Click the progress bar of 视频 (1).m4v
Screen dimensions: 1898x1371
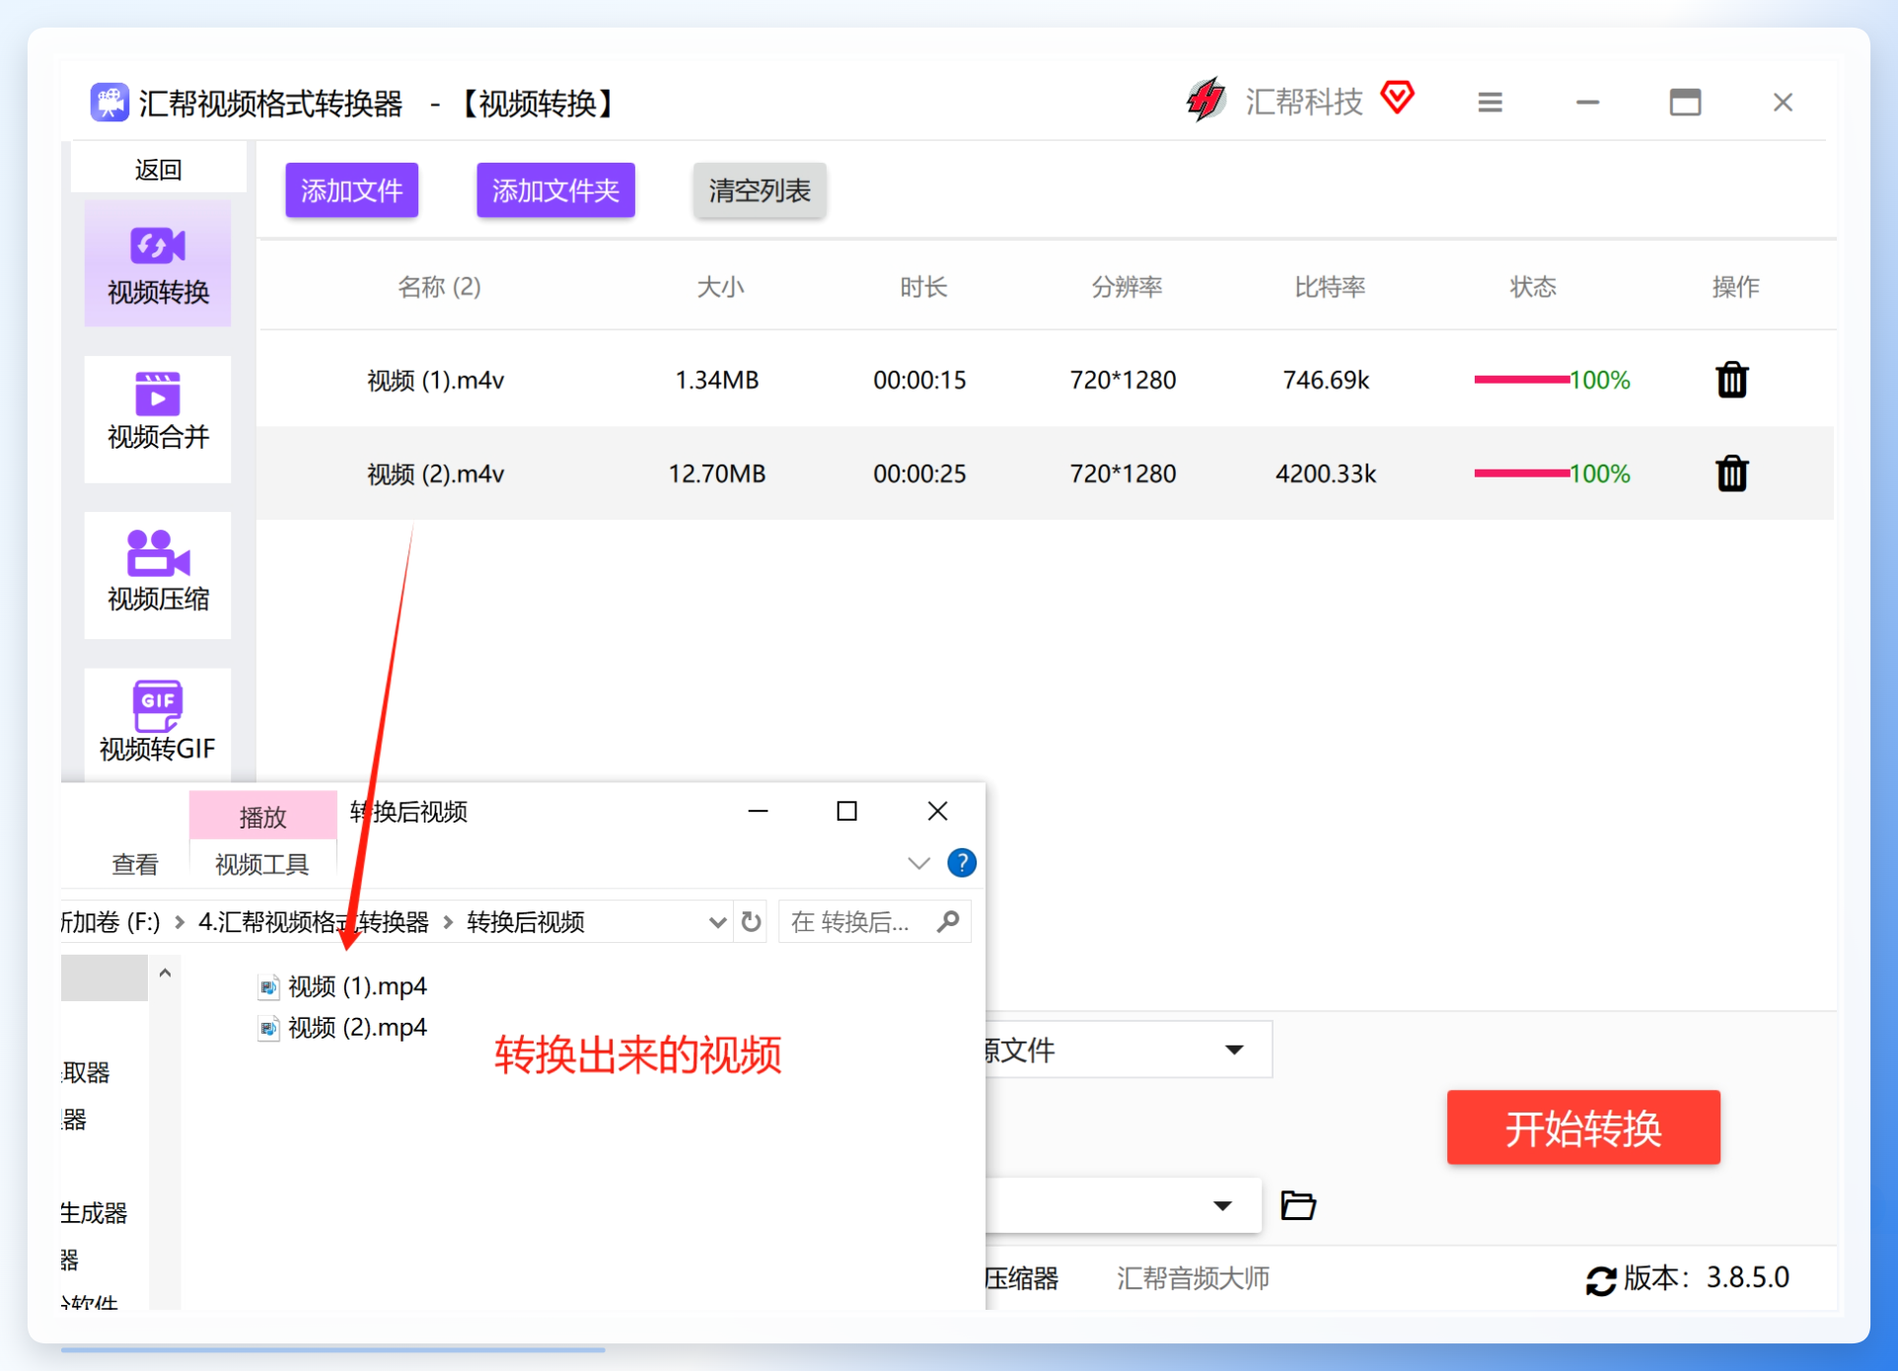1521,380
